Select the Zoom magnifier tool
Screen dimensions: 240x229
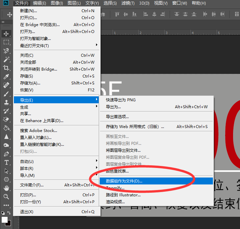(6, 197)
